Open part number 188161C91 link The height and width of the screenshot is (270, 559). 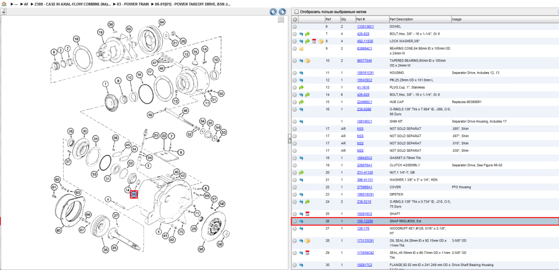(365, 73)
